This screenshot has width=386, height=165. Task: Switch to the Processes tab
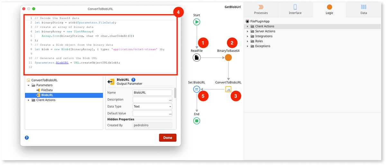click(261, 9)
